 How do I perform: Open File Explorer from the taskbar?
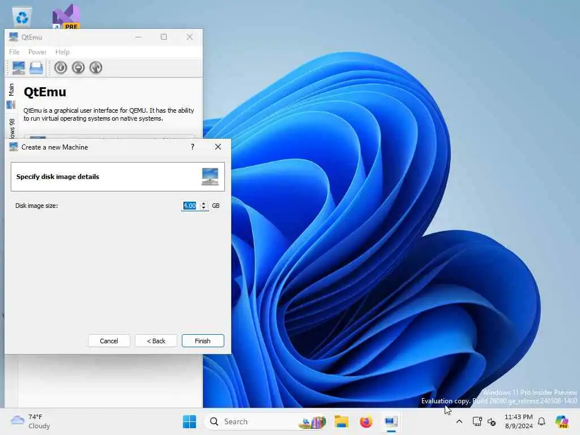(342, 421)
